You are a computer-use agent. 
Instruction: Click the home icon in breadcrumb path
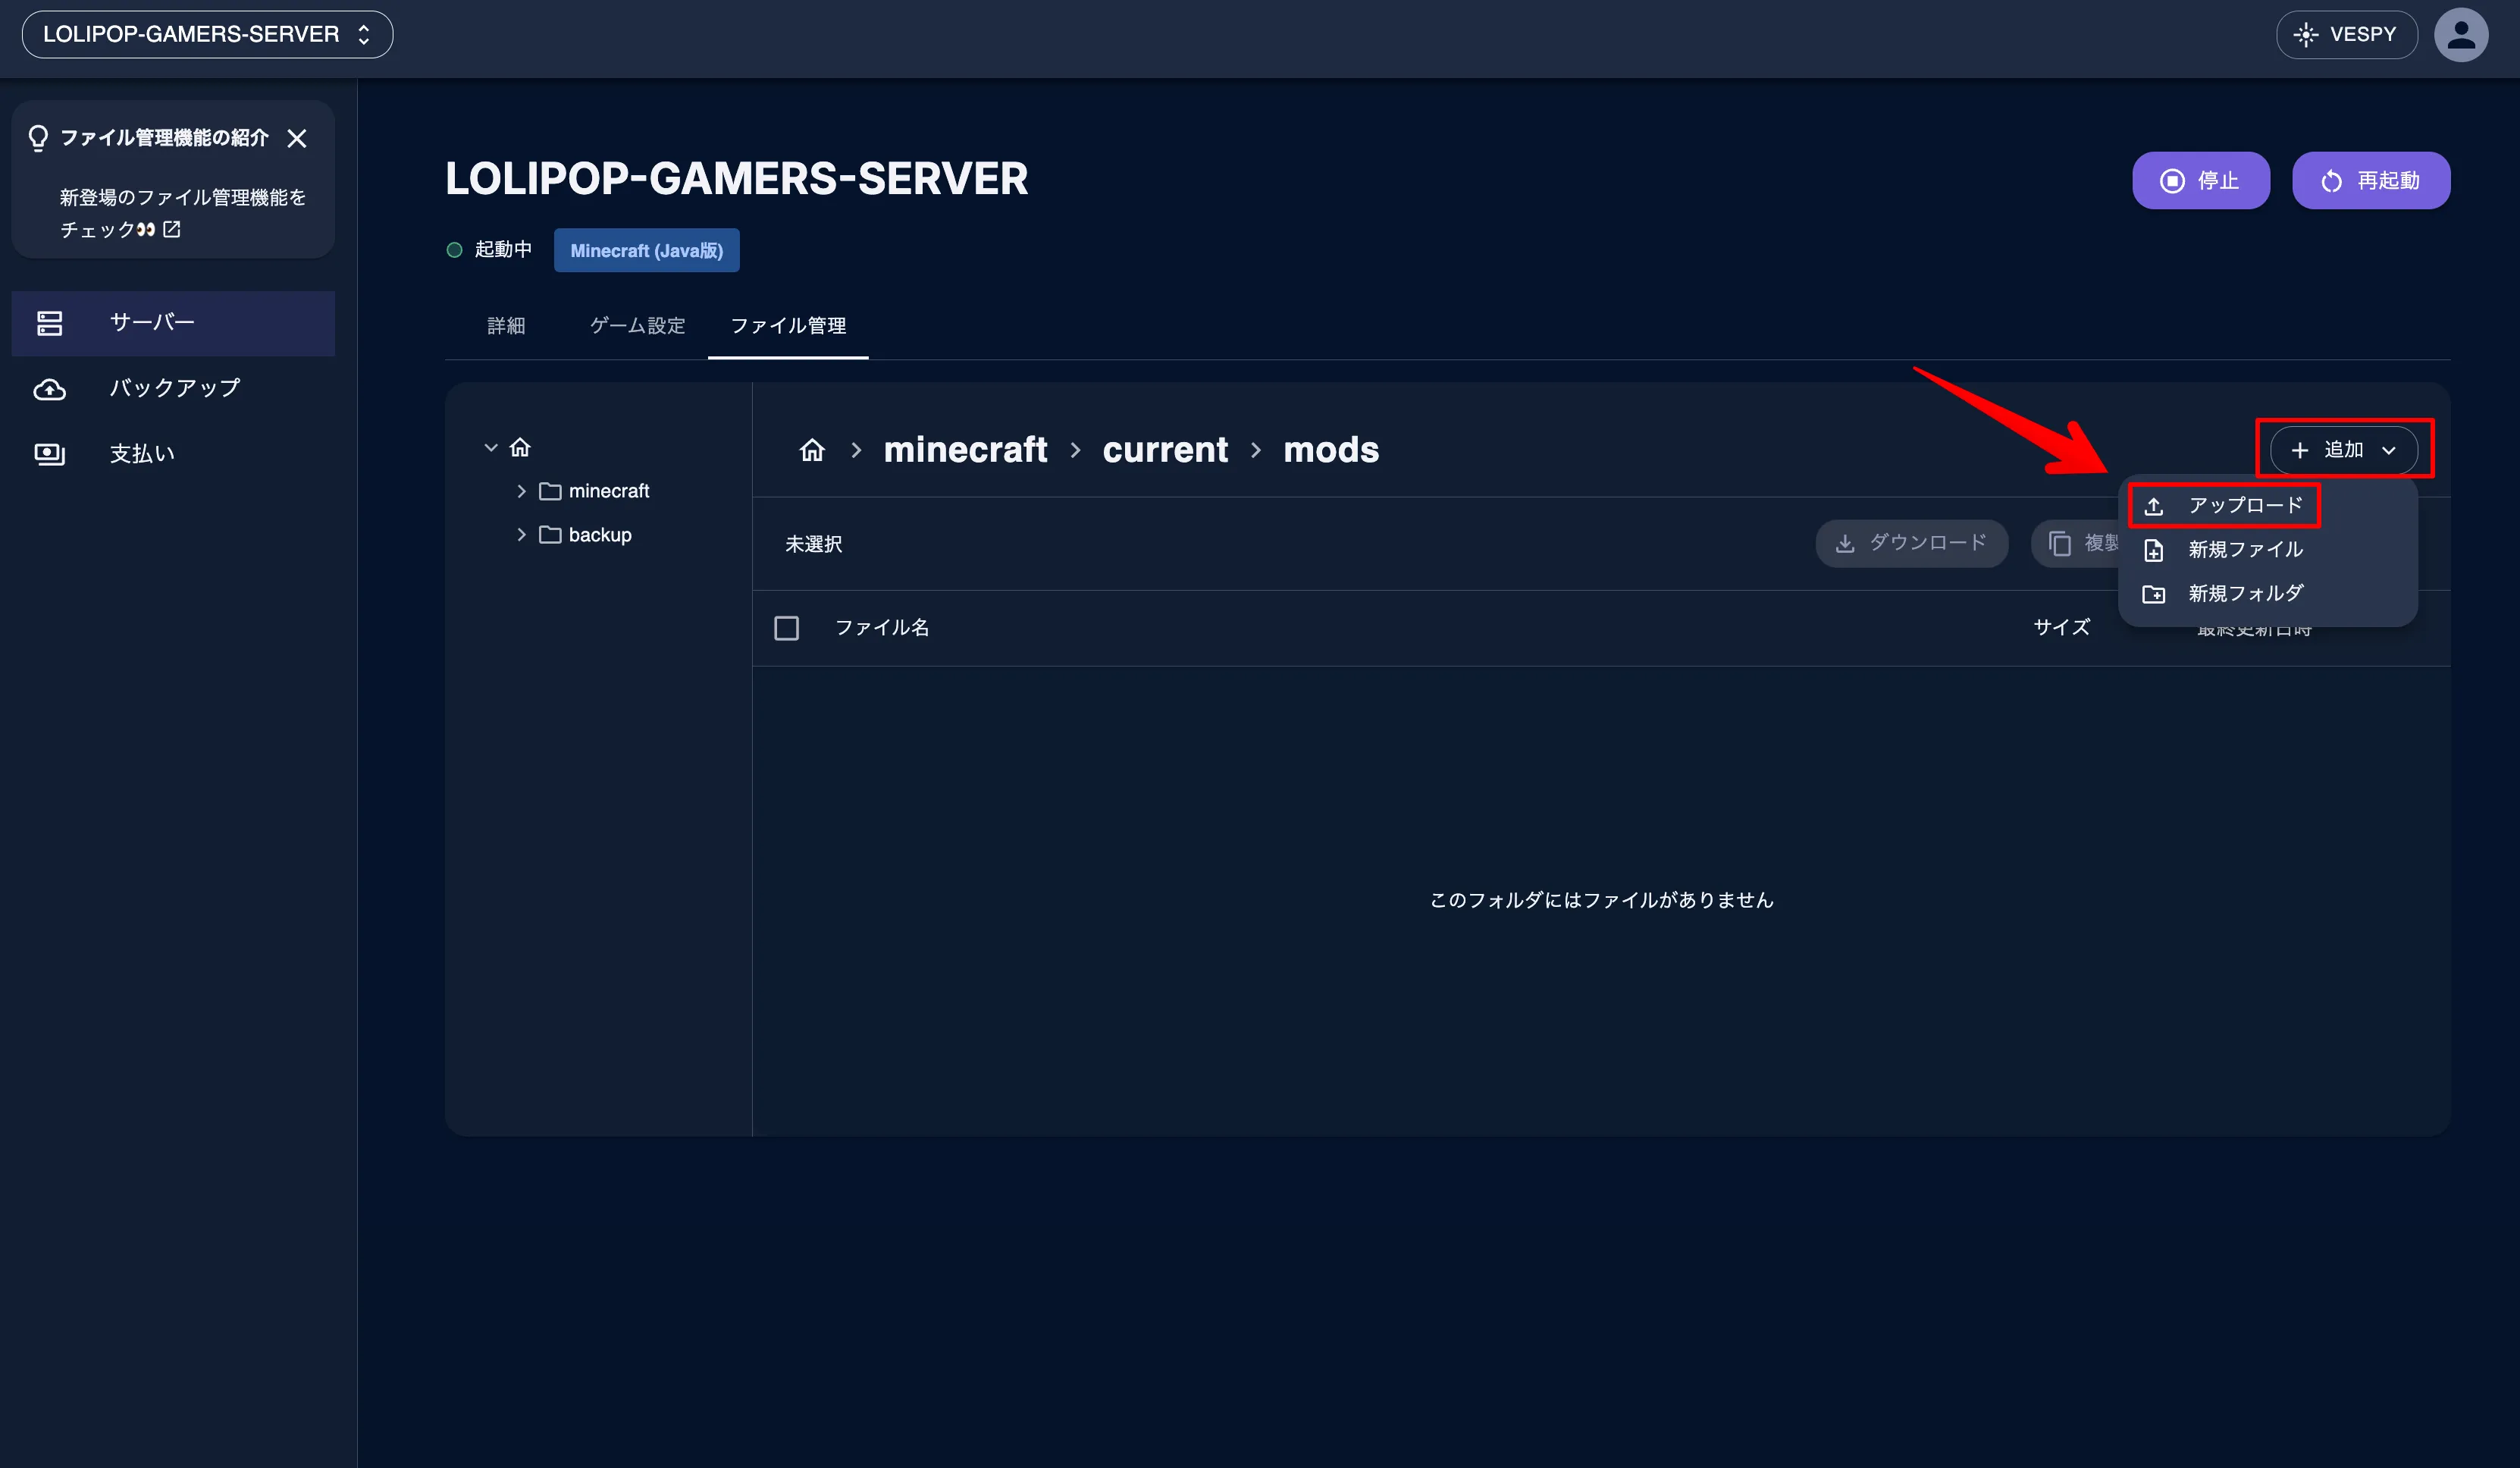tap(812, 450)
